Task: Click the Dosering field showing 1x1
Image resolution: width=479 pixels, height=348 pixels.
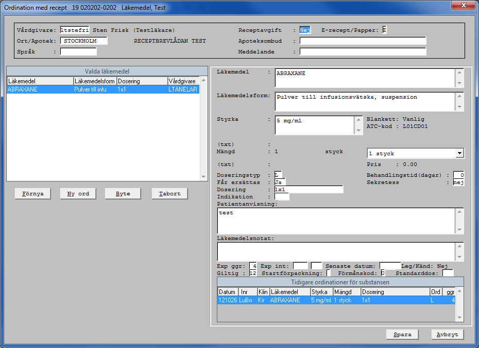Action: (x=309, y=189)
